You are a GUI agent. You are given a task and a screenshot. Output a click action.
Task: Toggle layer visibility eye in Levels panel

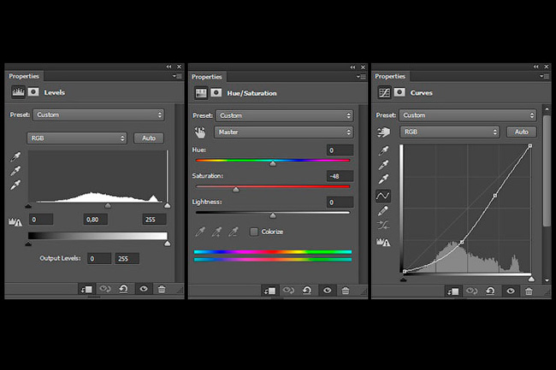(144, 289)
